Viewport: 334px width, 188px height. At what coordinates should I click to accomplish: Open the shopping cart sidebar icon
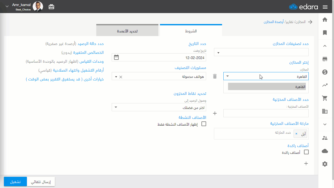pyautogui.click(x=325, y=98)
